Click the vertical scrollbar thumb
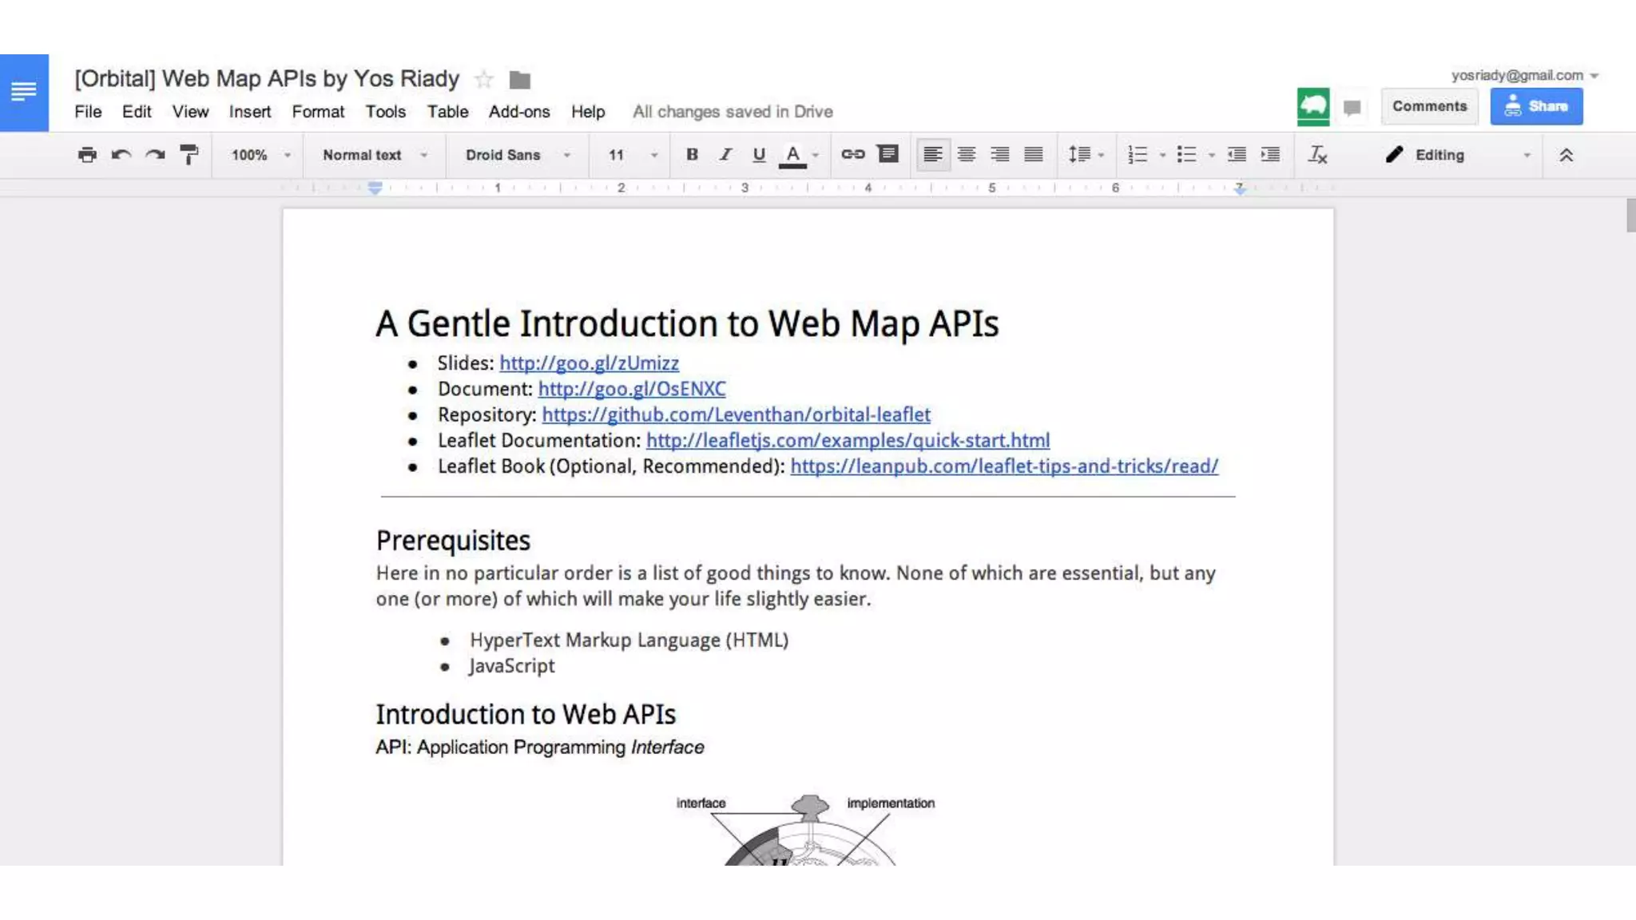 1630,215
